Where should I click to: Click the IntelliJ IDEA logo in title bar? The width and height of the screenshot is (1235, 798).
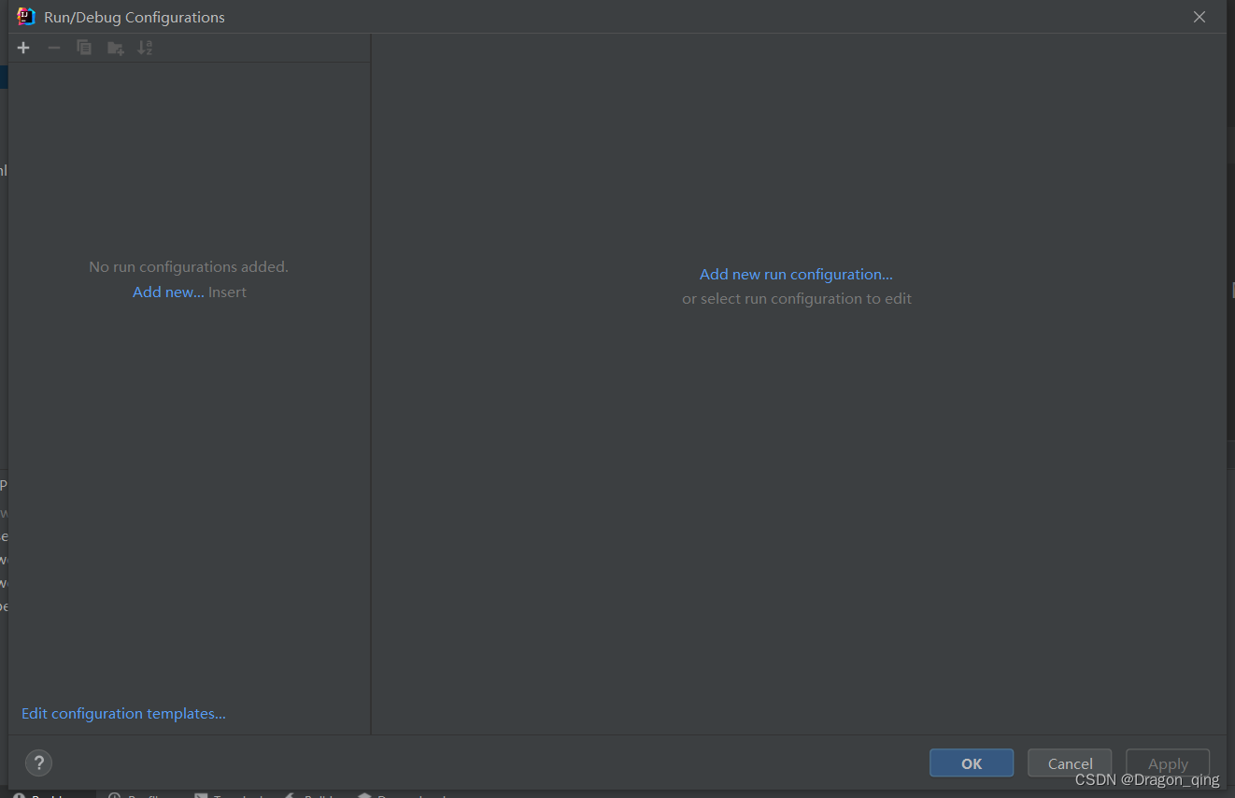(26, 17)
